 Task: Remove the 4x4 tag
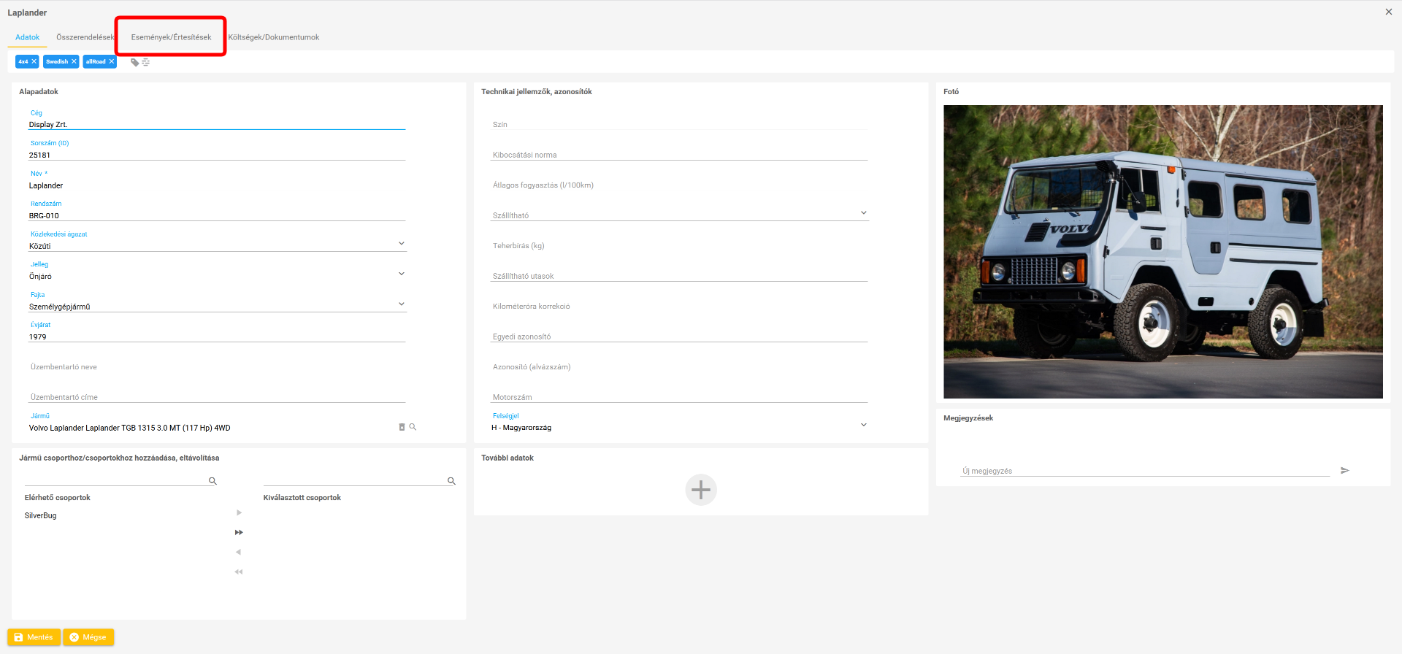[34, 61]
